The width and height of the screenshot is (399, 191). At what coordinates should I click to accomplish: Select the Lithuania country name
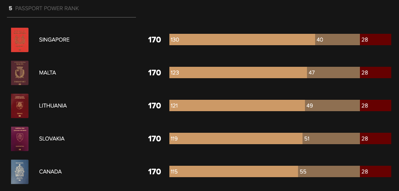(x=53, y=106)
